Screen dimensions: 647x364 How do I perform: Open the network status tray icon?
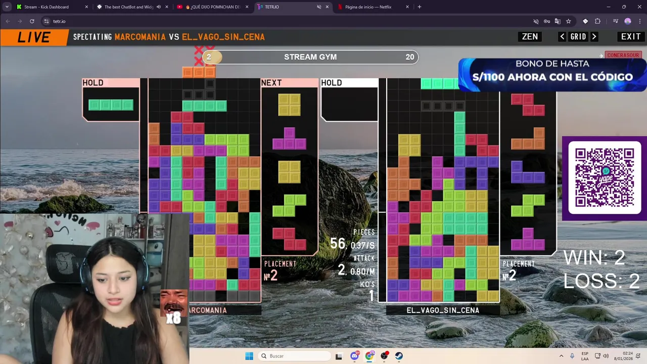click(x=597, y=356)
